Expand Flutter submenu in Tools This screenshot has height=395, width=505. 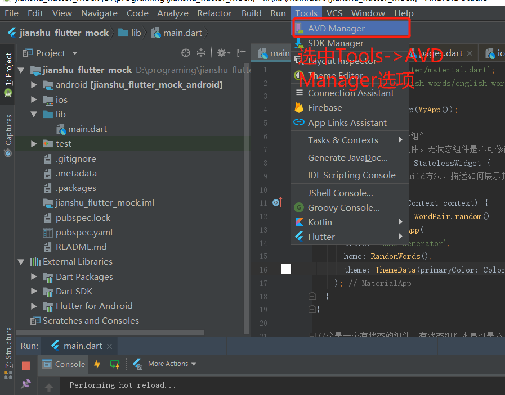[x=350, y=237]
